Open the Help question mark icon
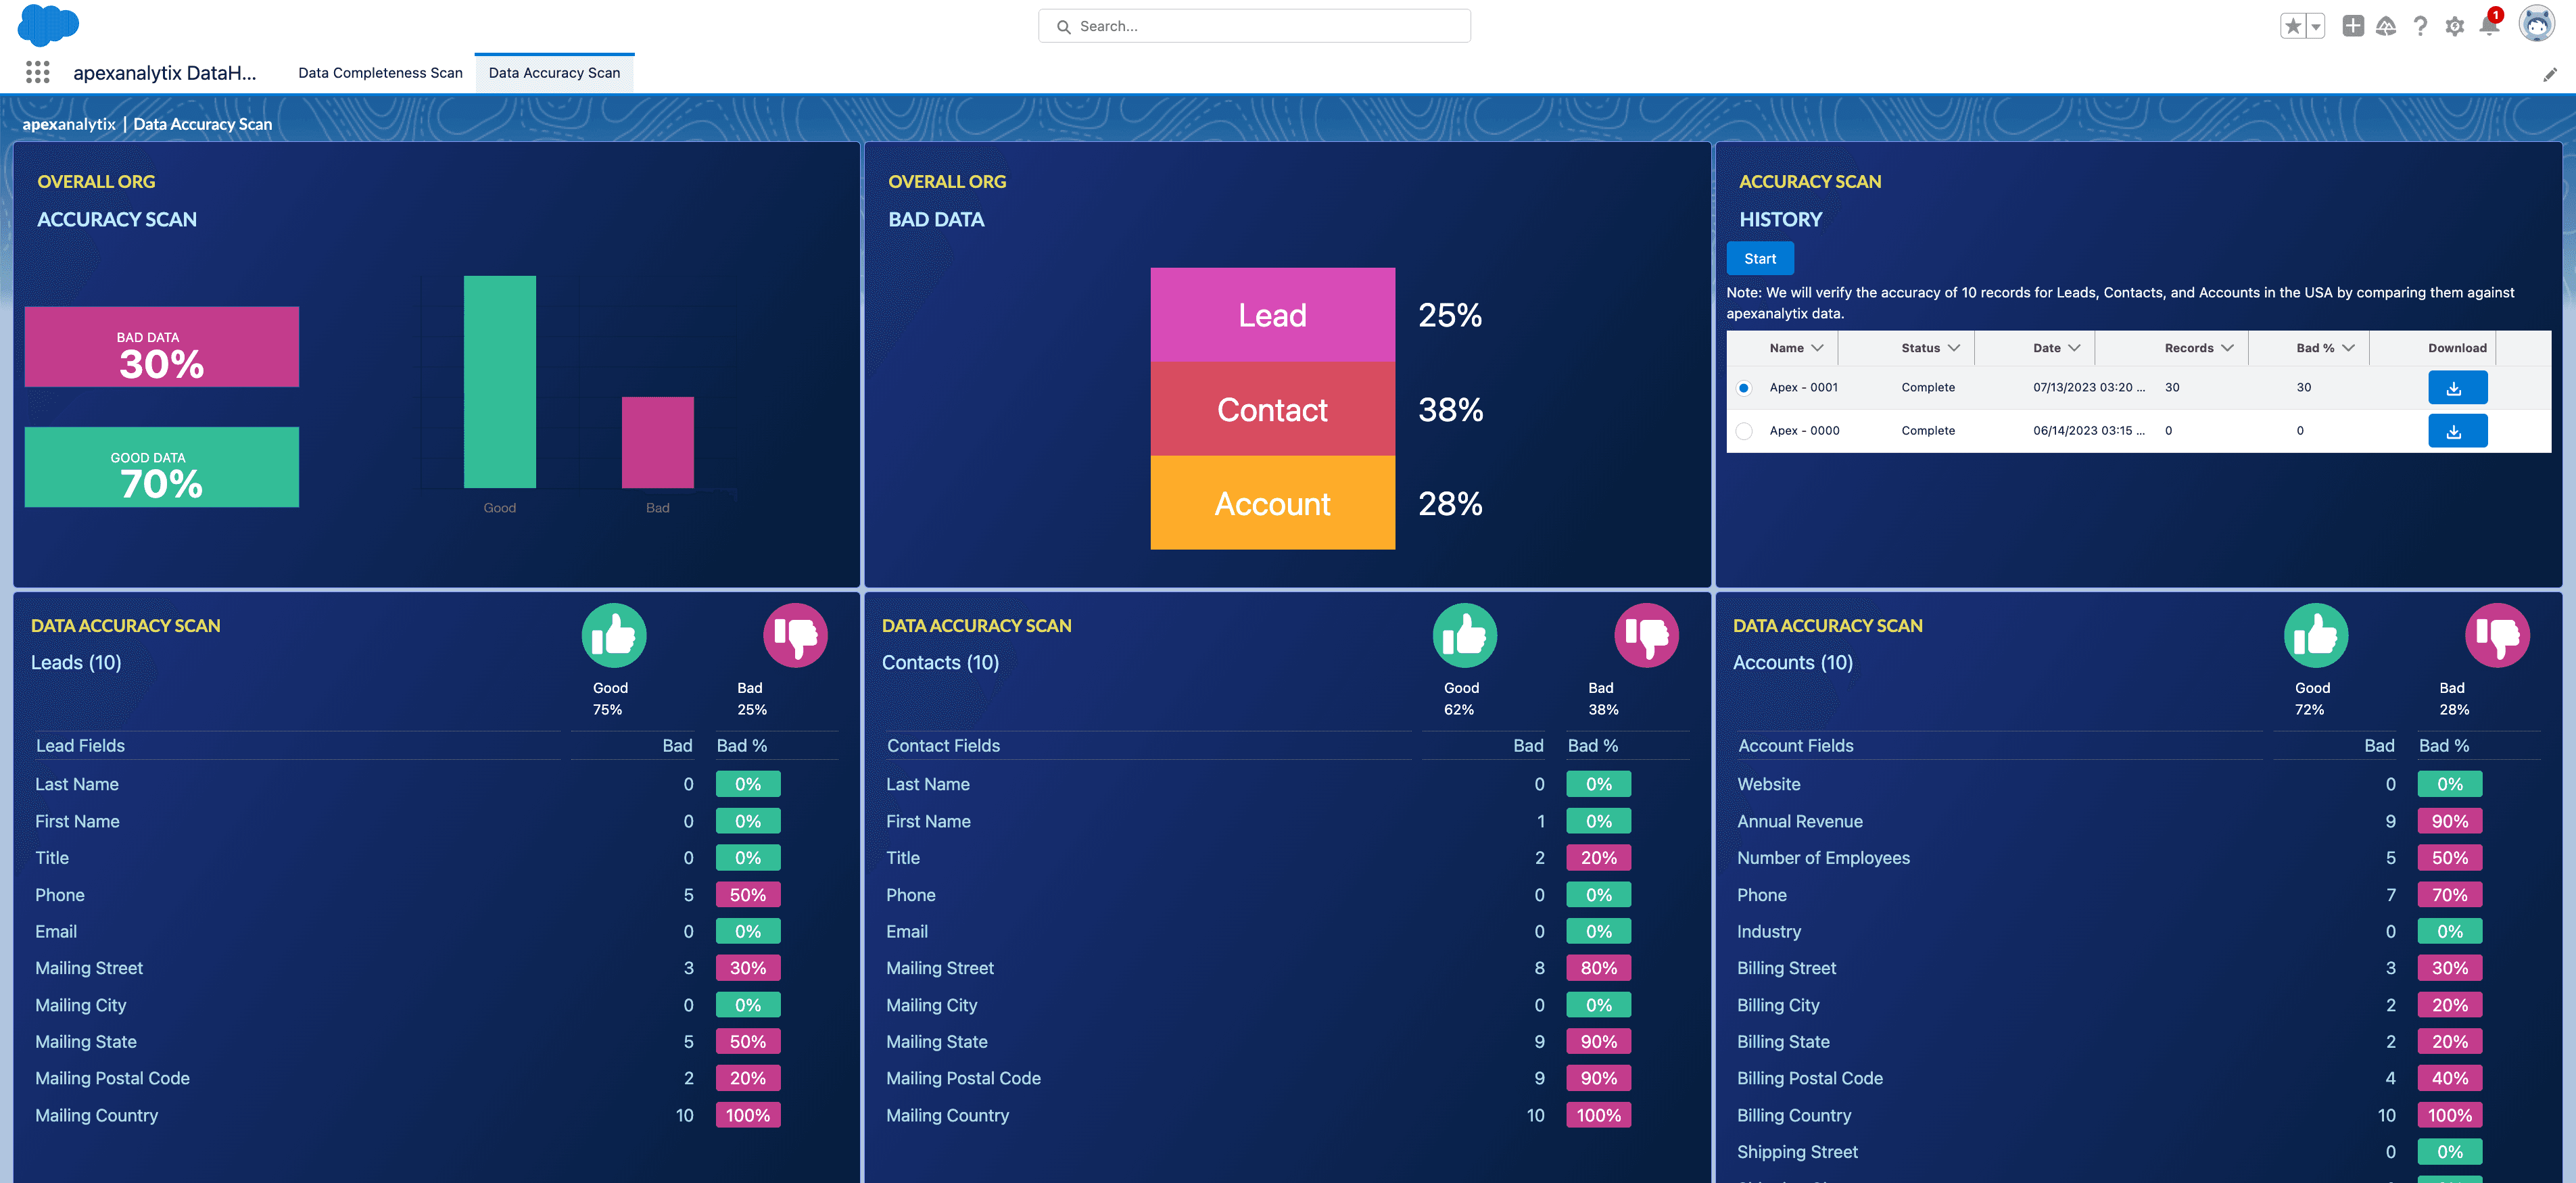Screen dimensions: 2576x1183 tap(2420, 26)
